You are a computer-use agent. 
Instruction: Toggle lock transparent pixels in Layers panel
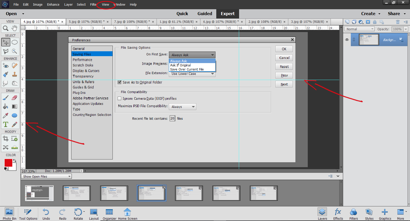[382, 22]
